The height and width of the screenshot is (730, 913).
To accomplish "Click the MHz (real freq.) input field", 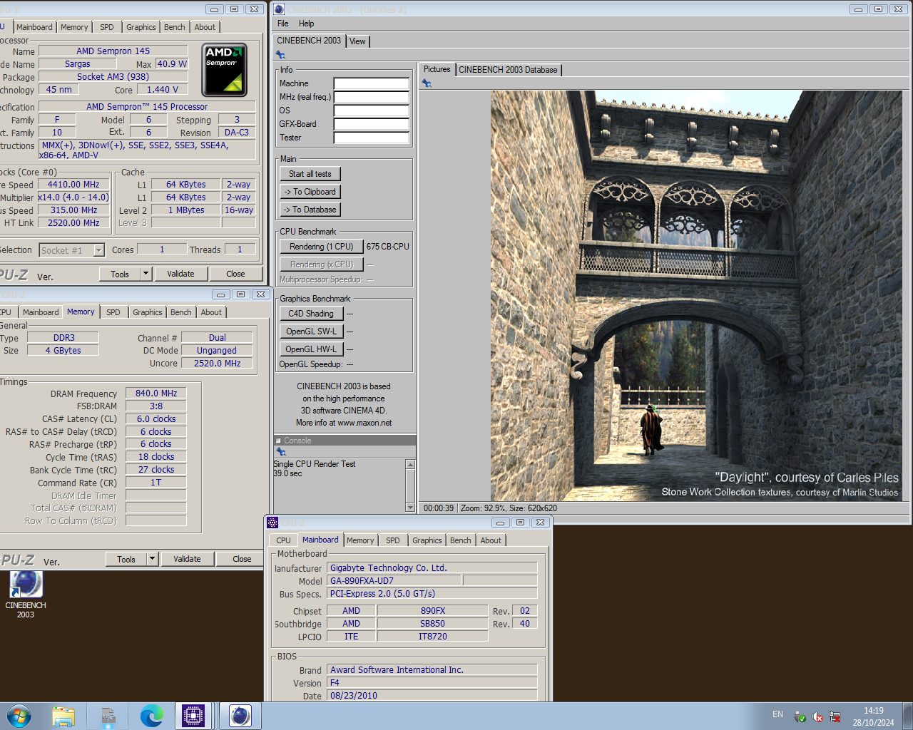I will (372, 97).
